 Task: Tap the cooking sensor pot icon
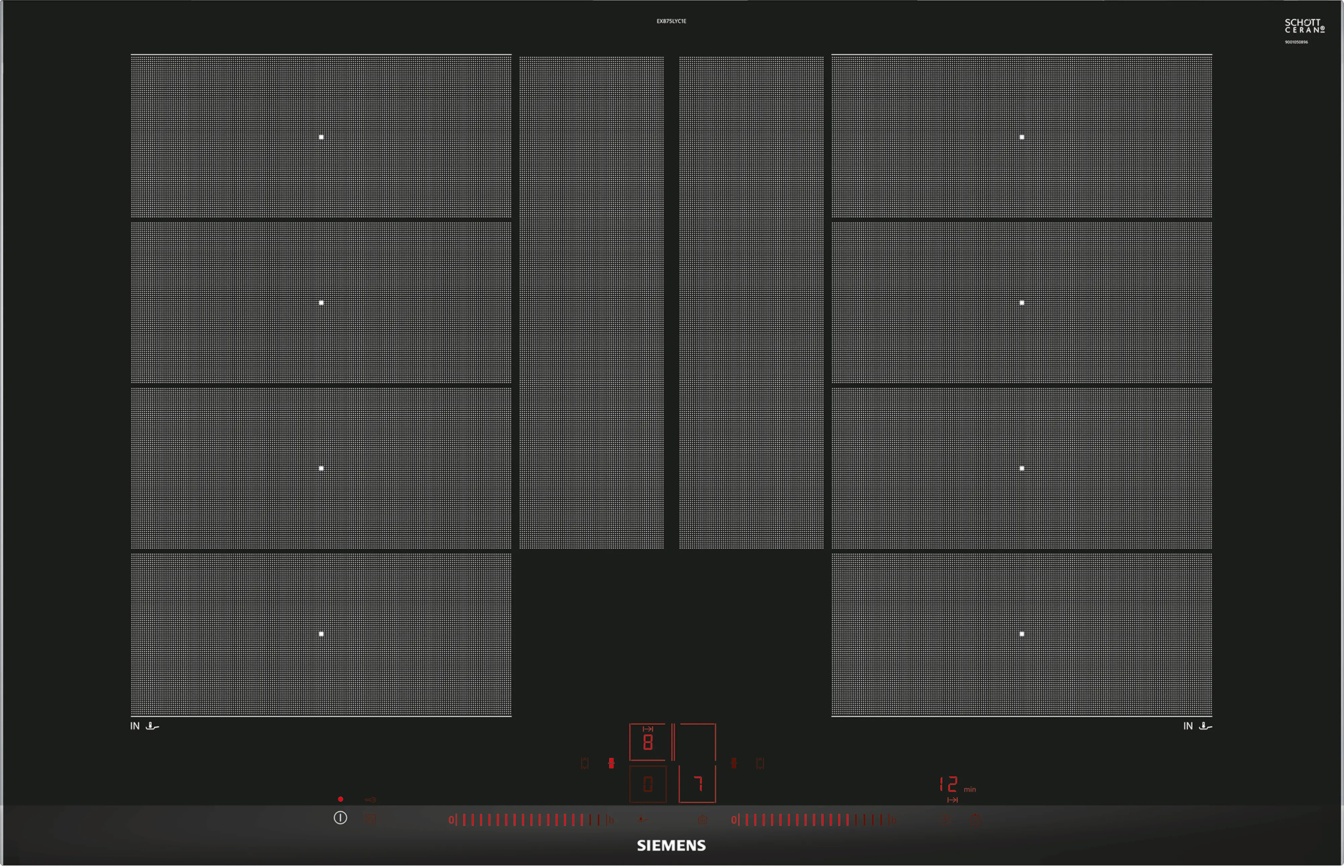point(703,820)
